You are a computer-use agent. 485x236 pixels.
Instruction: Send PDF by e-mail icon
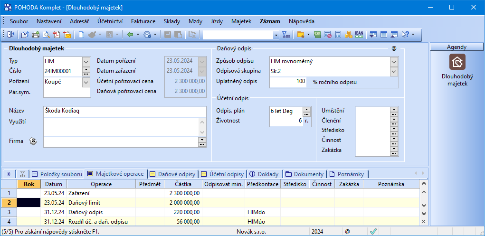click(67, 35)
